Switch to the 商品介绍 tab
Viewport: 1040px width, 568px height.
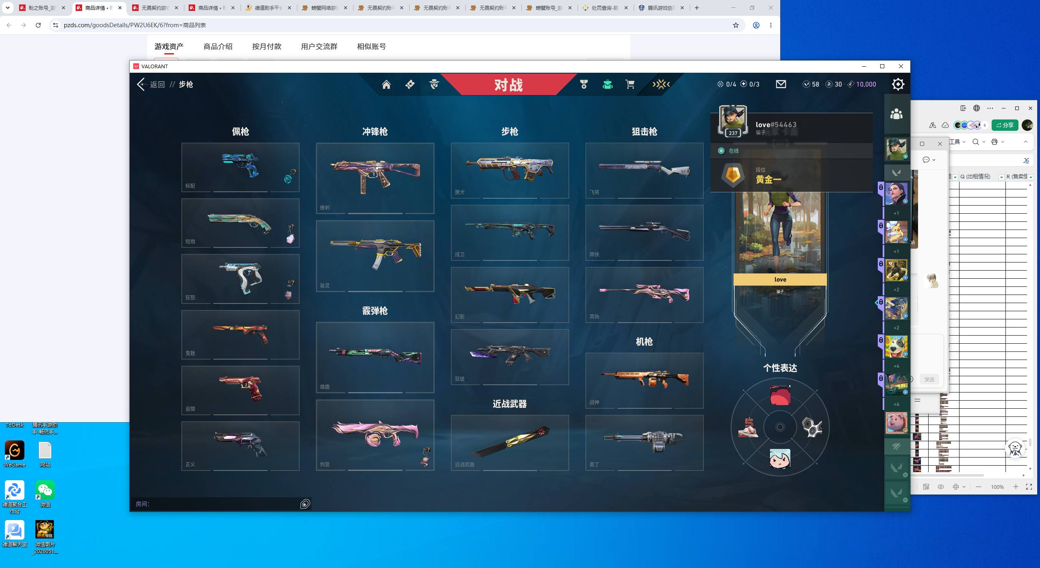218,46
